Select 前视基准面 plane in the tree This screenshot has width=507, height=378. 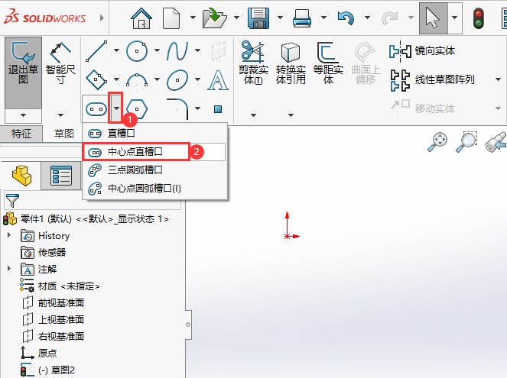point(60,303)
